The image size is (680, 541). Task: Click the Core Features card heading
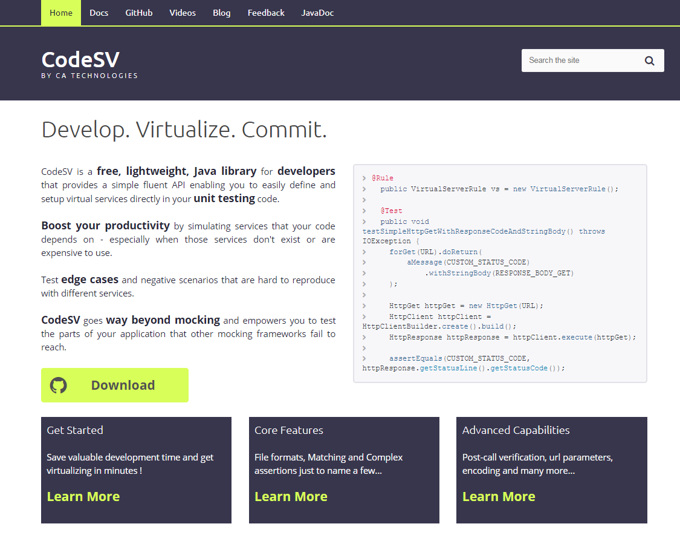click(289, 430)
